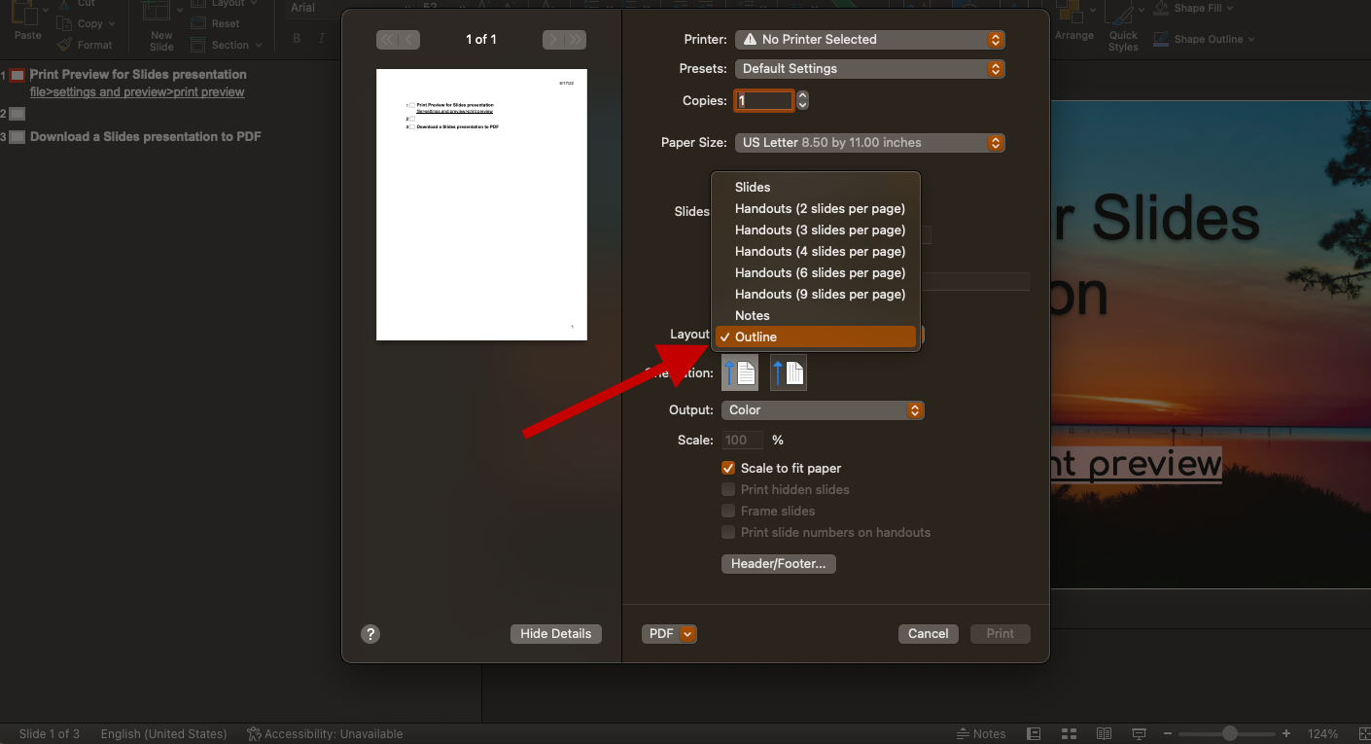The width and height of the screenshot is (1371, 744).
Task: Open the Printer selection dropdown
Action: point(869,39)
